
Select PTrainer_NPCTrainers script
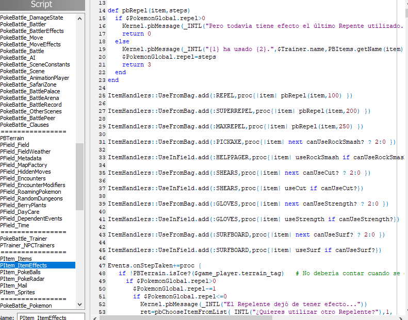27,245
